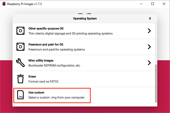Click the Freemium and paid-for OS icon
The image size is (170, 113).
coord(20,47)
